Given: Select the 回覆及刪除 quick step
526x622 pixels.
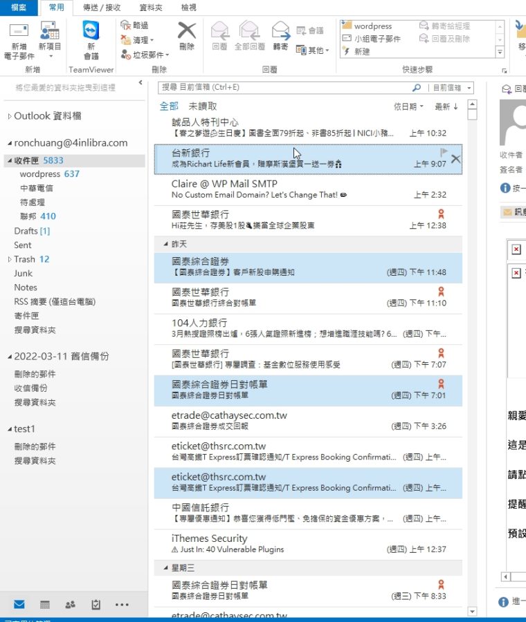Looking at the screenshot, I should tap(444, 39).
